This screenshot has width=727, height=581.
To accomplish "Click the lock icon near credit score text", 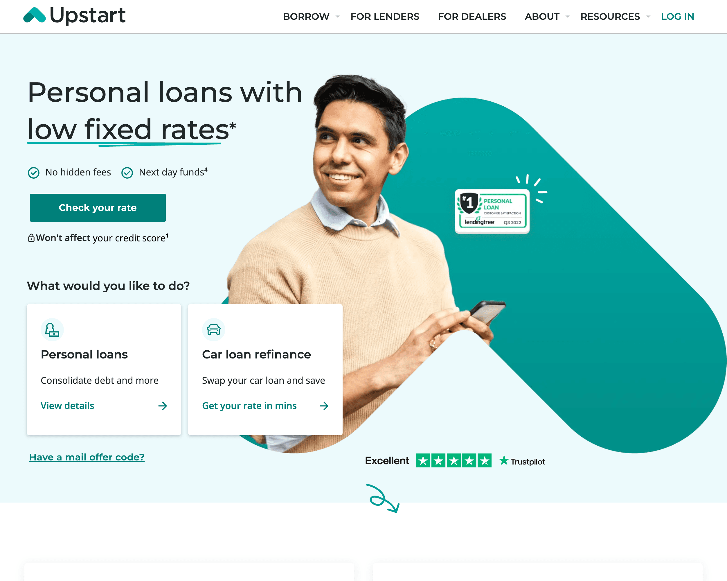I will click(x=31, y=238).
